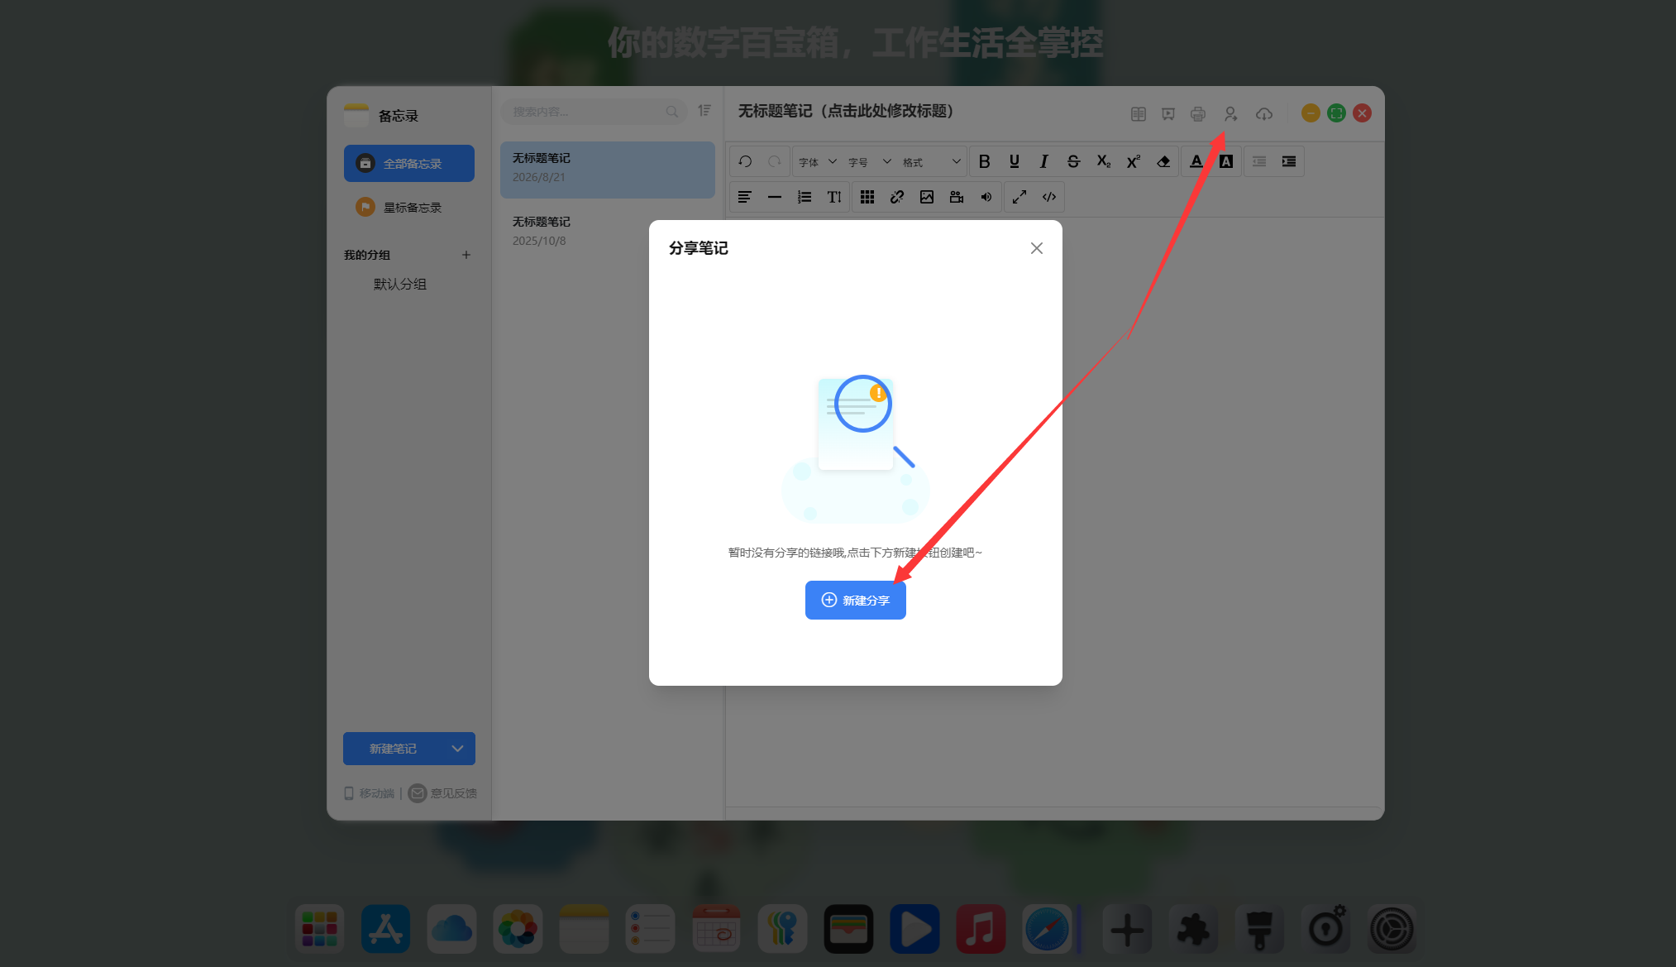Insert audio with the speaker icon
Screen dimensions: 1676x967
[986, 197]
